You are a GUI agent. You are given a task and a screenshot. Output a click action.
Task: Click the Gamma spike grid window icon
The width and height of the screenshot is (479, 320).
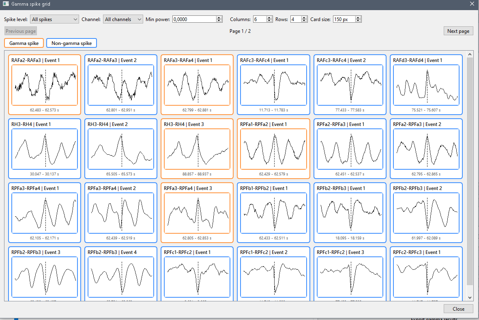(6, 4)
